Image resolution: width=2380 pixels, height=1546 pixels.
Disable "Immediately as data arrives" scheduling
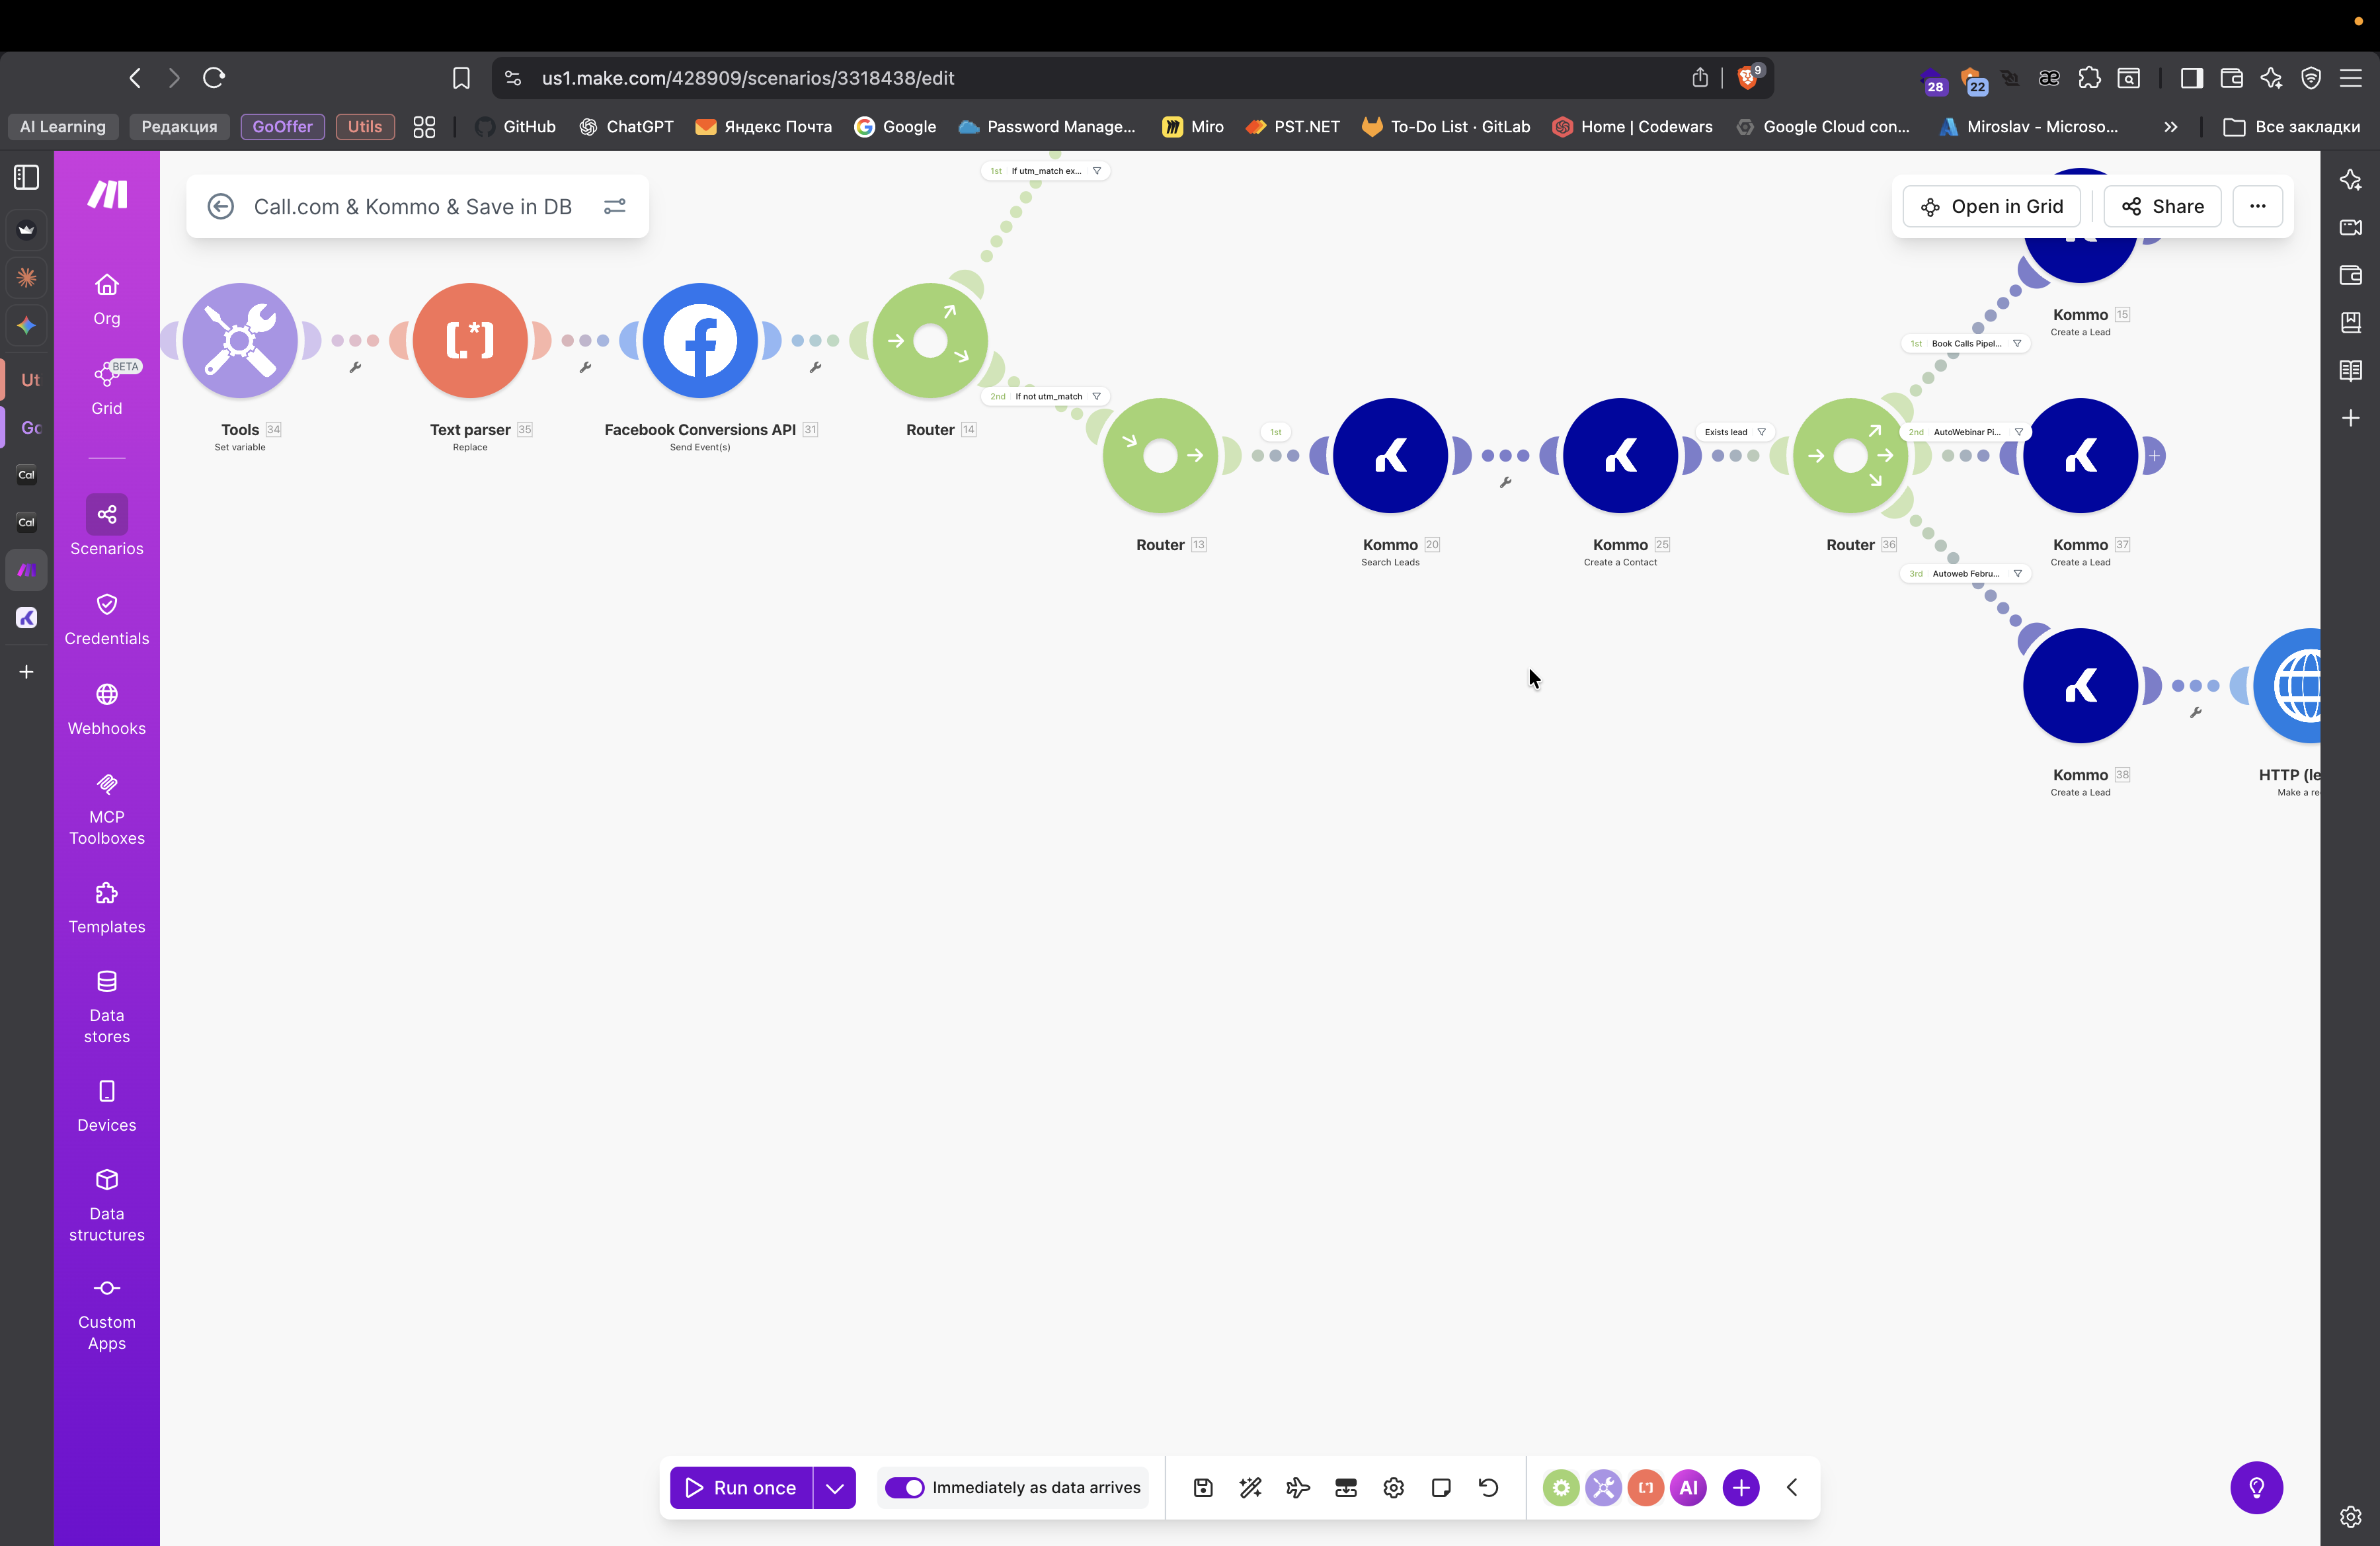[906, 1487]
